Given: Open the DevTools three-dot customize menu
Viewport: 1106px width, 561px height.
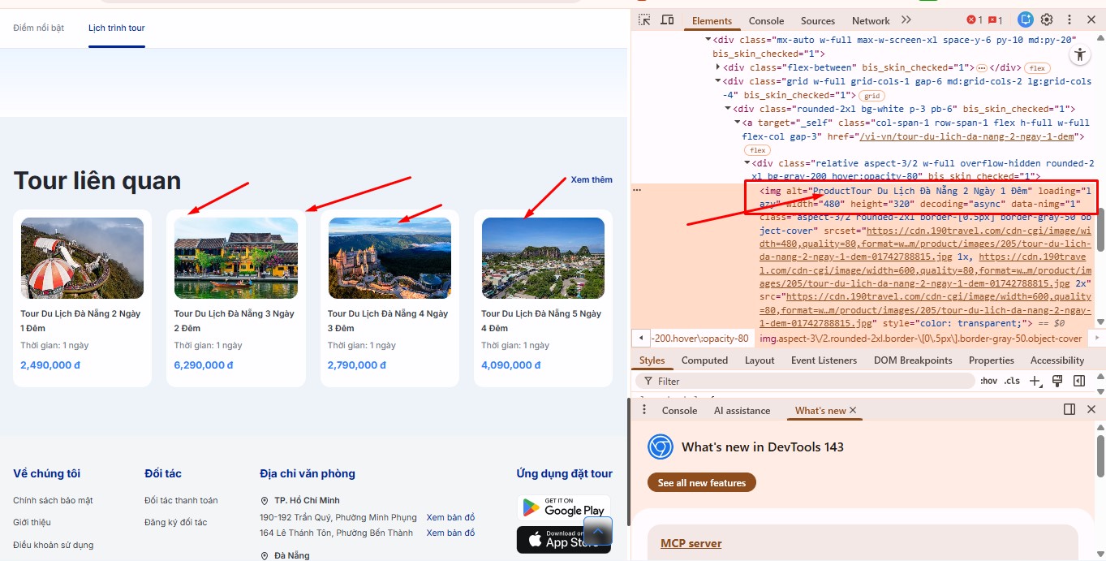Looking at the screenshot, I should coord(1069,20).
